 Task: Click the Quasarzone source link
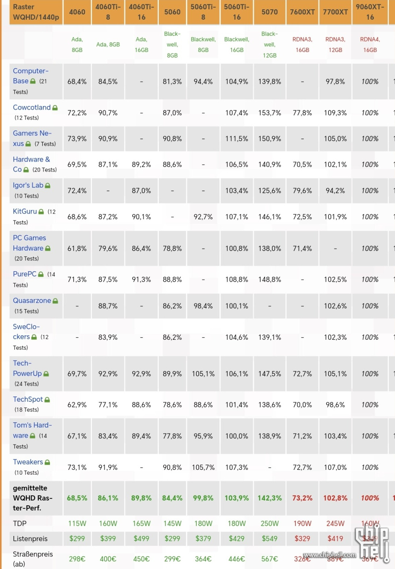[32, 301]
